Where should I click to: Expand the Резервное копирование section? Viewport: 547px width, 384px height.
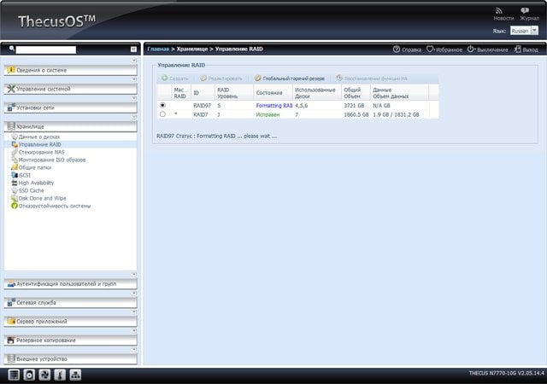[x=70, y=340]
